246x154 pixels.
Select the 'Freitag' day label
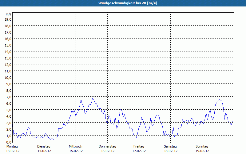point(139,147)
